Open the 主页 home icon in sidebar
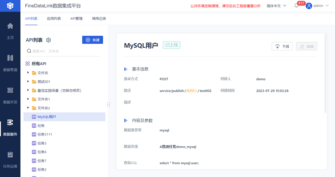The width and height of the screenshot is (335, 177). tap(10, 26)
